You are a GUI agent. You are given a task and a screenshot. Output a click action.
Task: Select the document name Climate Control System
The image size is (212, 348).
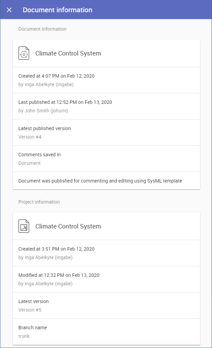[68, 53]
